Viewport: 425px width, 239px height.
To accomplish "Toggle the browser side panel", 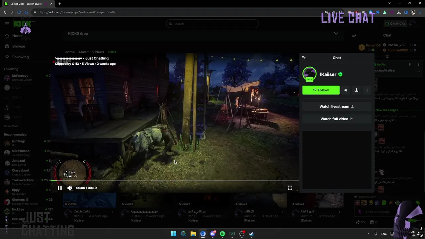I will click(406, 12).
